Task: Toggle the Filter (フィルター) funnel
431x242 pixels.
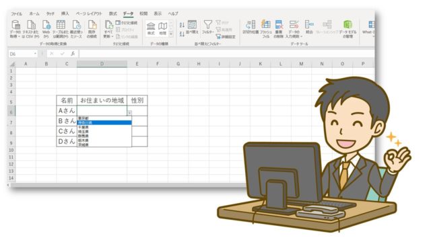Action: 208,28
